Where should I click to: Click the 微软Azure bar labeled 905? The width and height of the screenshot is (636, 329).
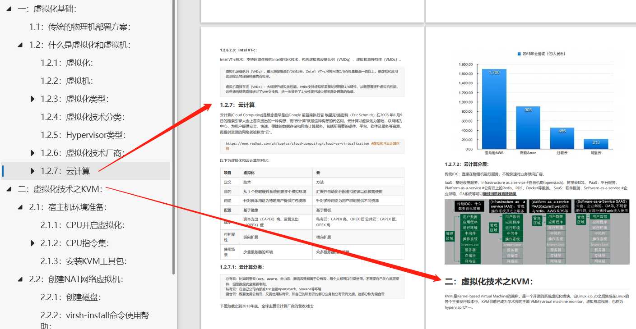coord(528,128)
